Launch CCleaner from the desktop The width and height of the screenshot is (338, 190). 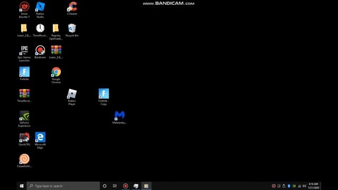pyautogui.click(x=72, y=8)
